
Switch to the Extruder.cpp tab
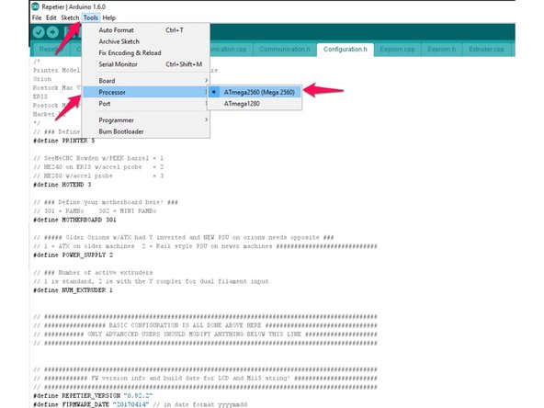click(486, 50)
